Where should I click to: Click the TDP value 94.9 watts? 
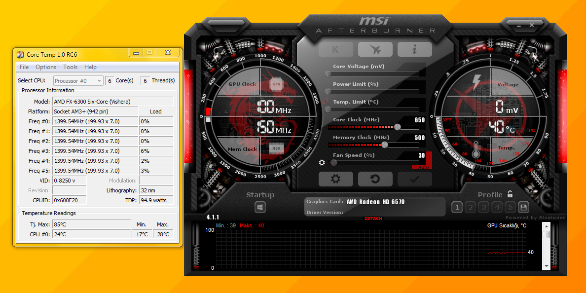(x=156, y=200)
